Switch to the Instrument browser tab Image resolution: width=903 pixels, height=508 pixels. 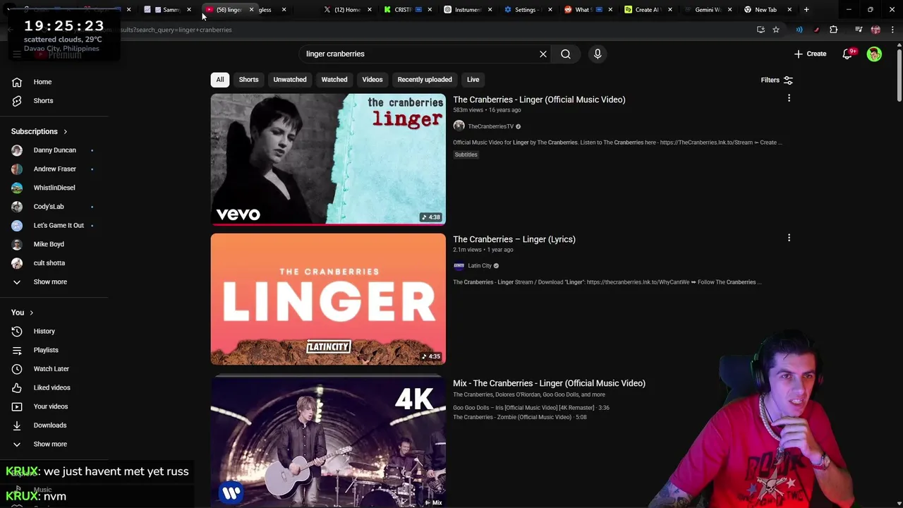click(x=468, y=10)
